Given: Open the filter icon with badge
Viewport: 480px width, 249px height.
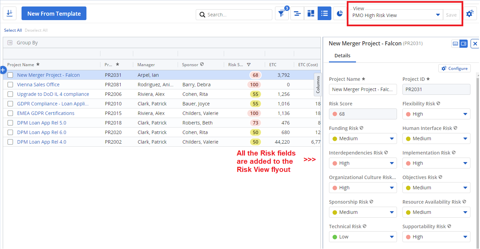Looking at the screenshot, I should point(281,14).
